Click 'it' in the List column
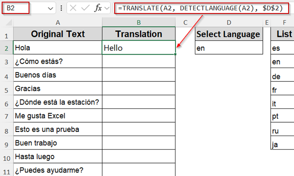Image resolution: width=294 pixels, height=176 pixels. coord(282,102)
